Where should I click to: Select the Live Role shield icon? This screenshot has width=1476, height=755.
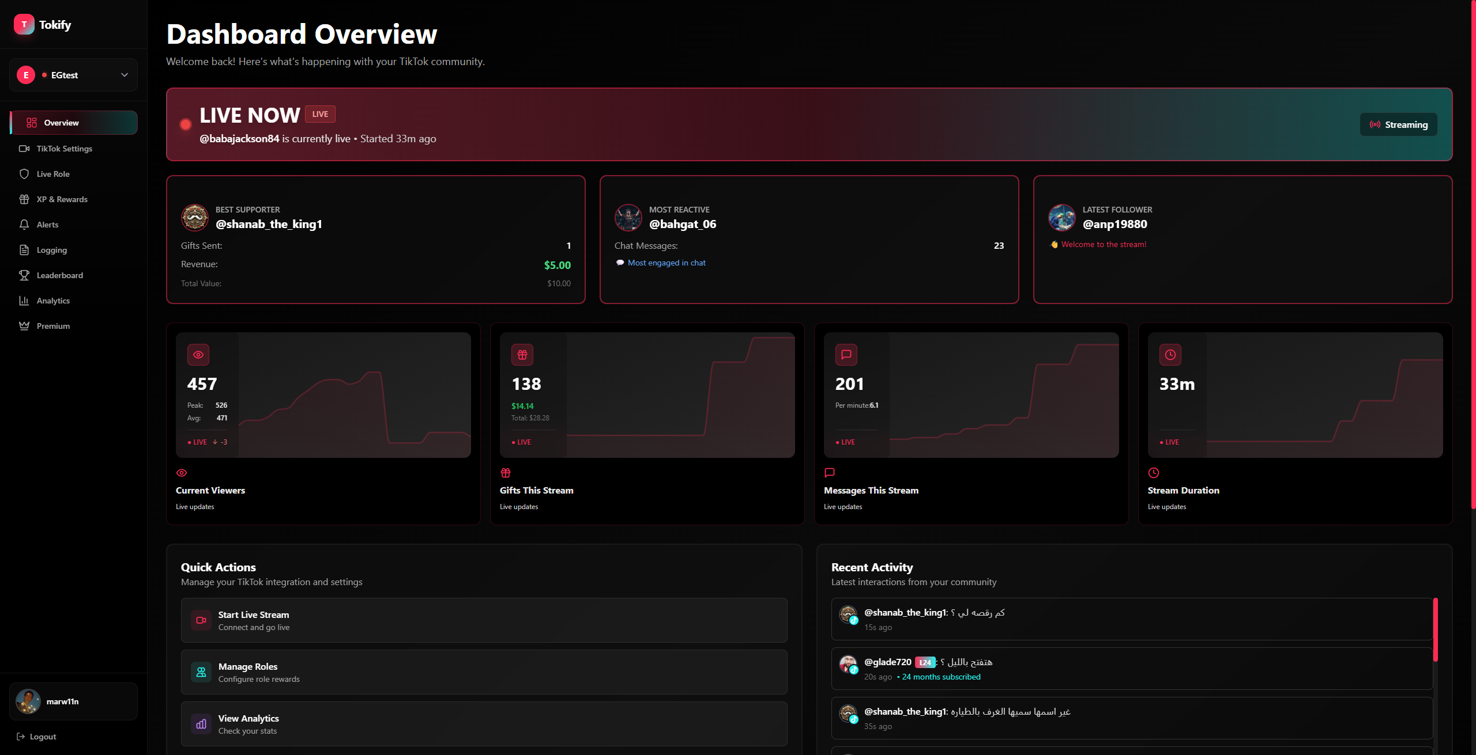click(24, 173)
